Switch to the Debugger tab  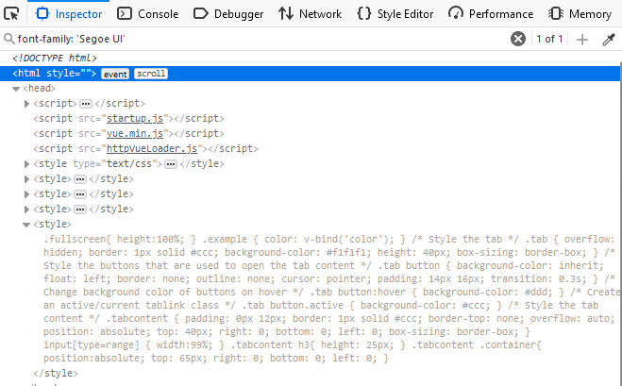[228, 14]
